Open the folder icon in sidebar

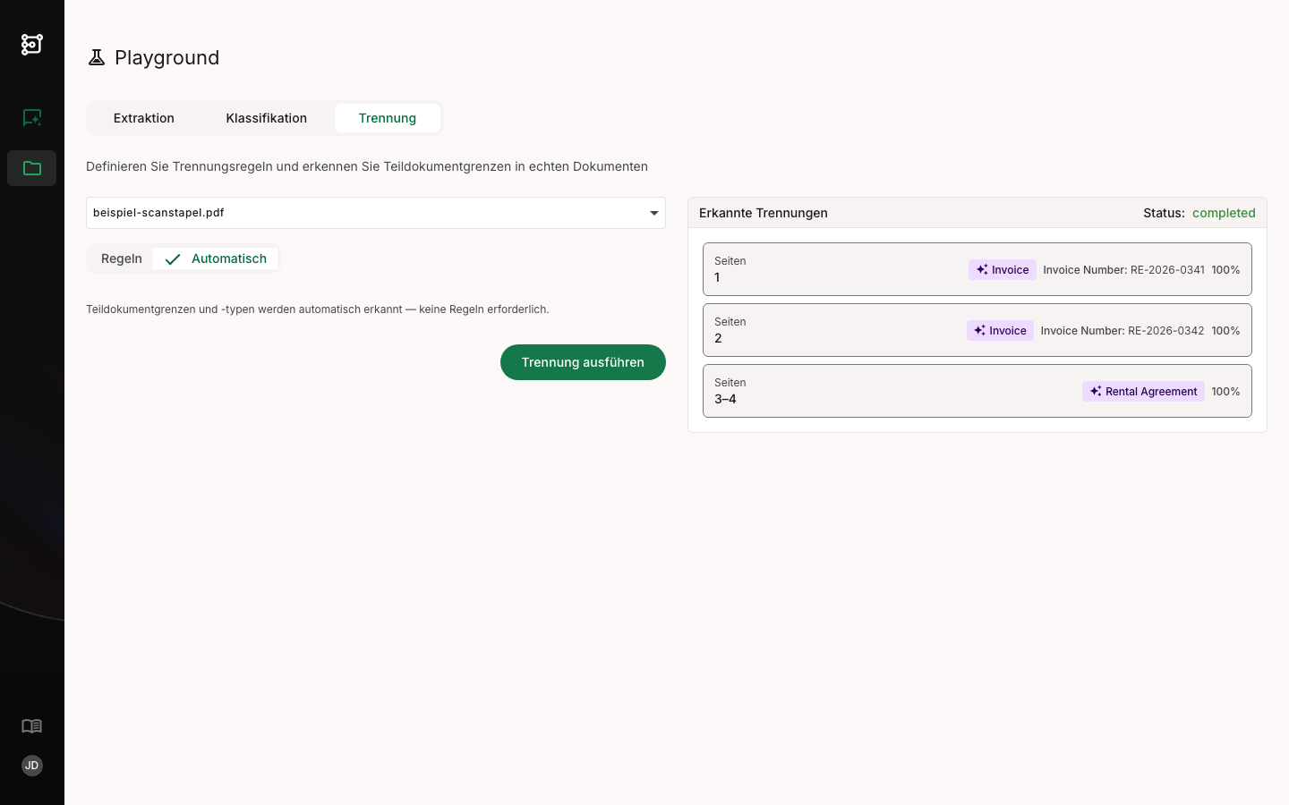click(x=32, y=168)
